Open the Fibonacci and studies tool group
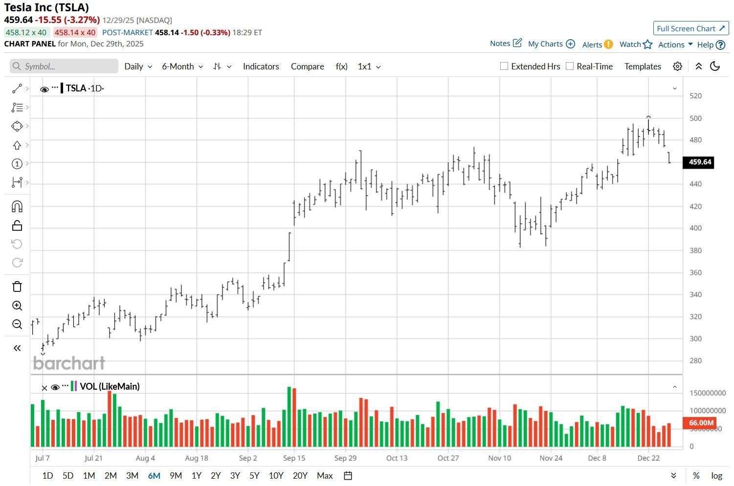Screen dimensions: 734x486 [17, 107]
